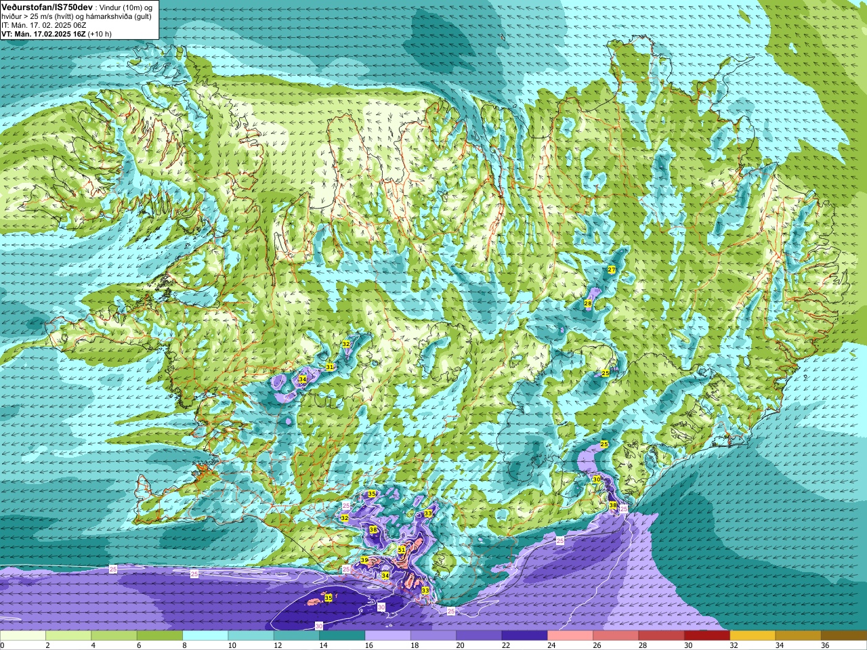
Task: Select the purple 18–20 legend swatch
Action: click(x=433, y=636)
